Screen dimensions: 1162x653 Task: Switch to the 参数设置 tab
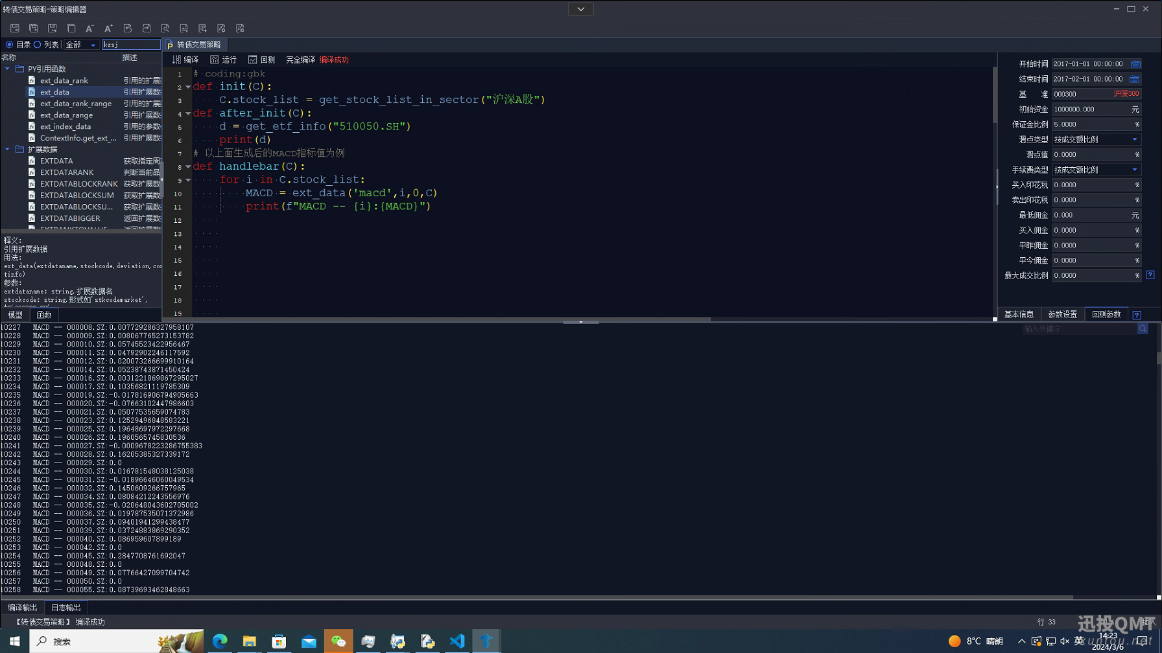tap(1062, 315)
